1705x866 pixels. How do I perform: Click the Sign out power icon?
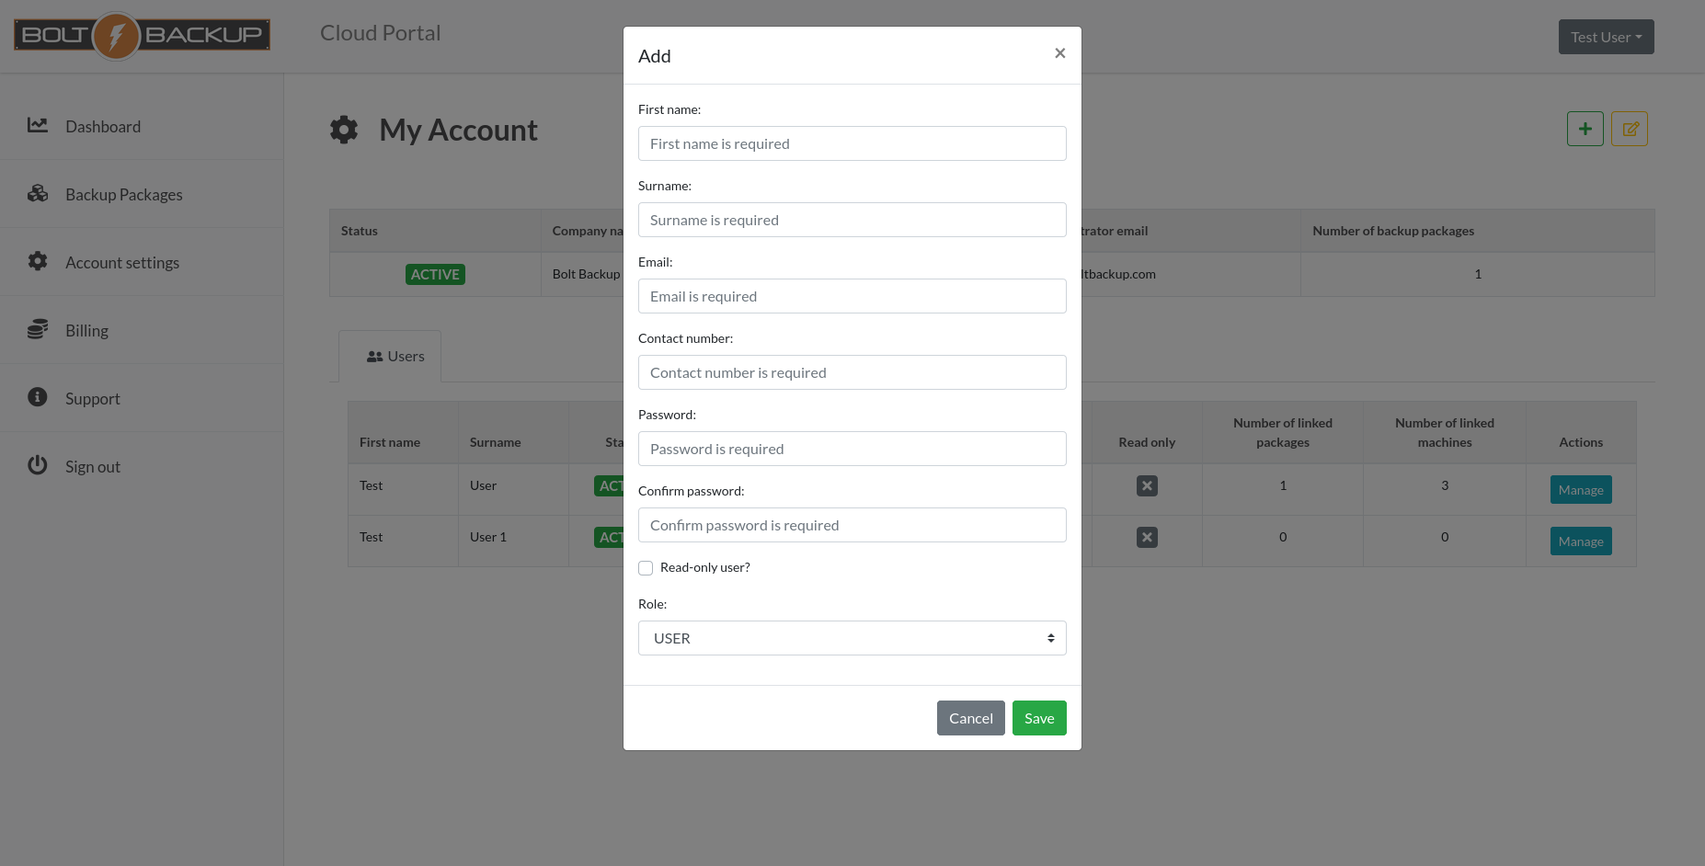[x=38, y=465]
